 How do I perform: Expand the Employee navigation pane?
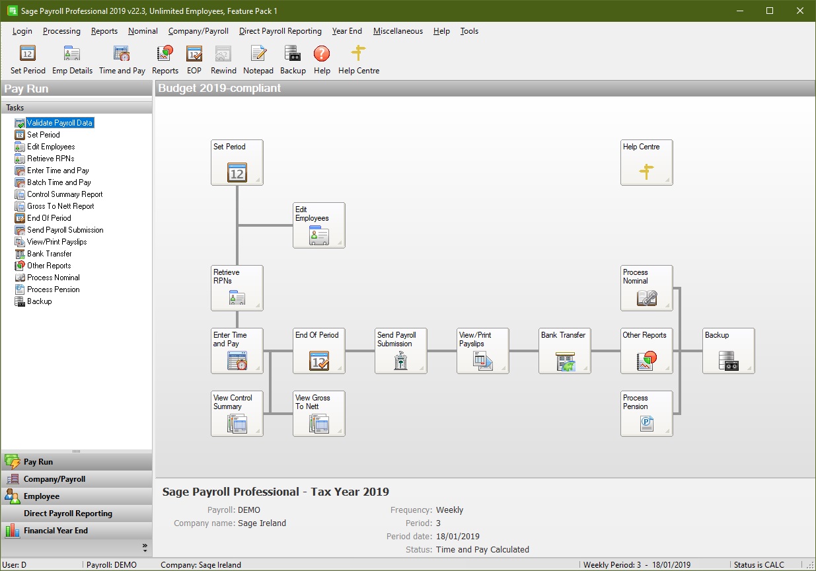point(42,496)
